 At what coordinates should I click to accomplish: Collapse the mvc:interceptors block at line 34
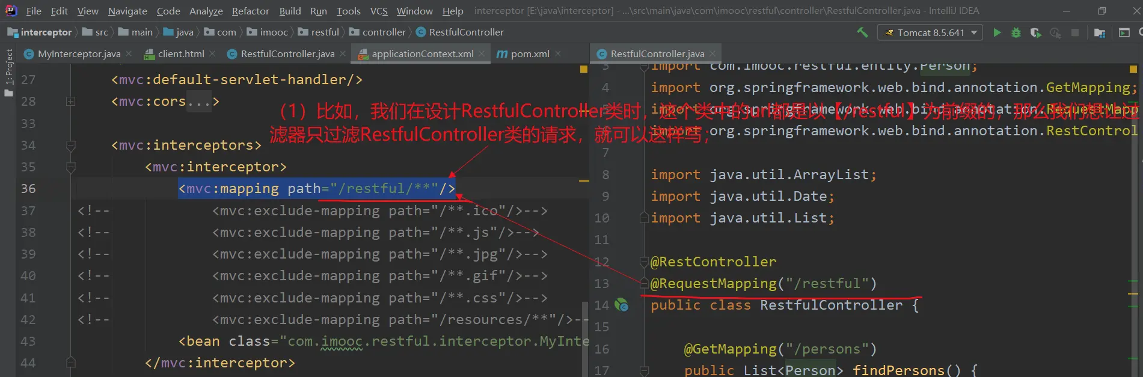70,146
